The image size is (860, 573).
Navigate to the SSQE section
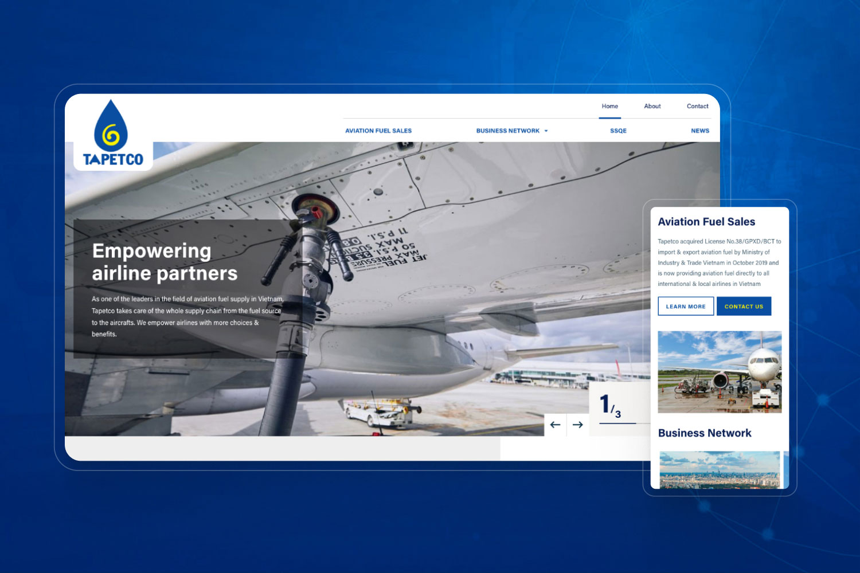[618, 131]
